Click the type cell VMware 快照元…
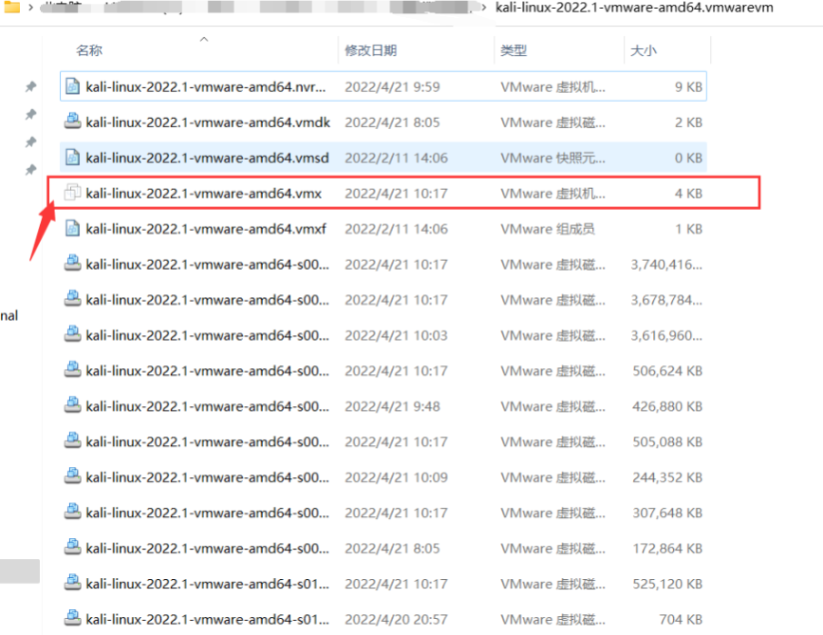 pyautogui.click(x=552, y=158)
